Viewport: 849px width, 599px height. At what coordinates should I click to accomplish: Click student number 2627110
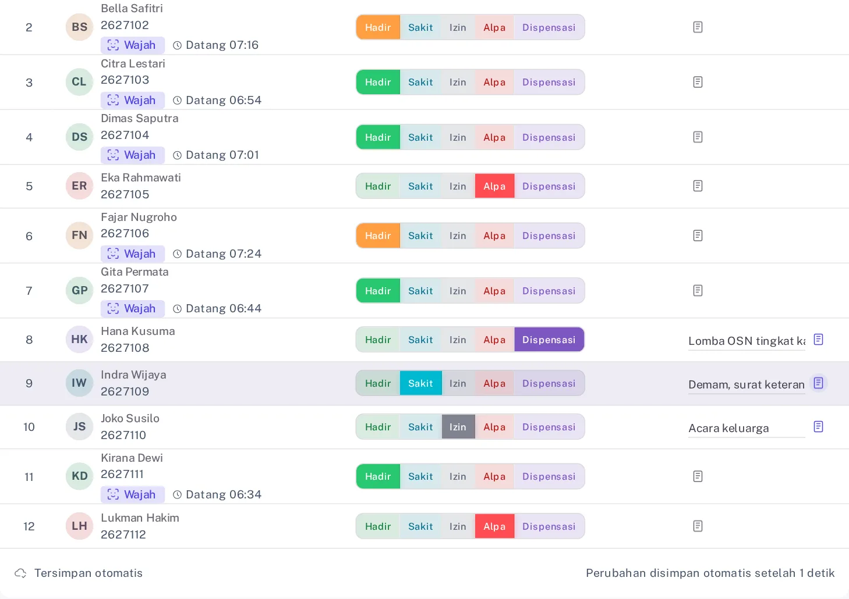[x=123, y=435]
